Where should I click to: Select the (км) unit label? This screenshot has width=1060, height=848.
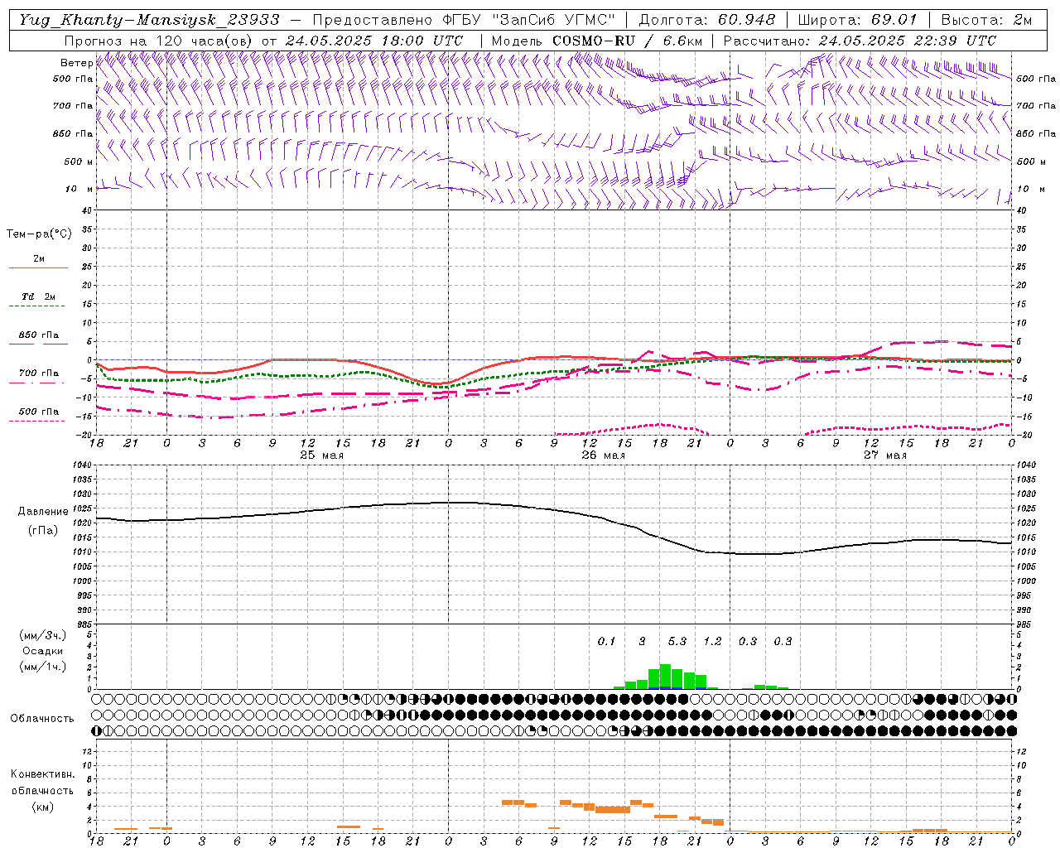tap(43, 807)
